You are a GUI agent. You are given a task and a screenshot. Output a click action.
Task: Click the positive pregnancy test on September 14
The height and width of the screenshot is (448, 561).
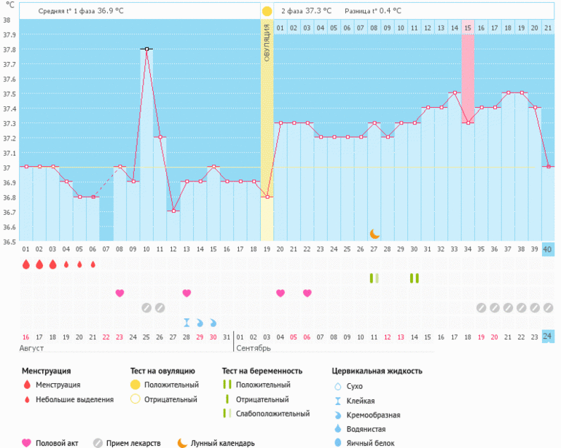(415, 278)
